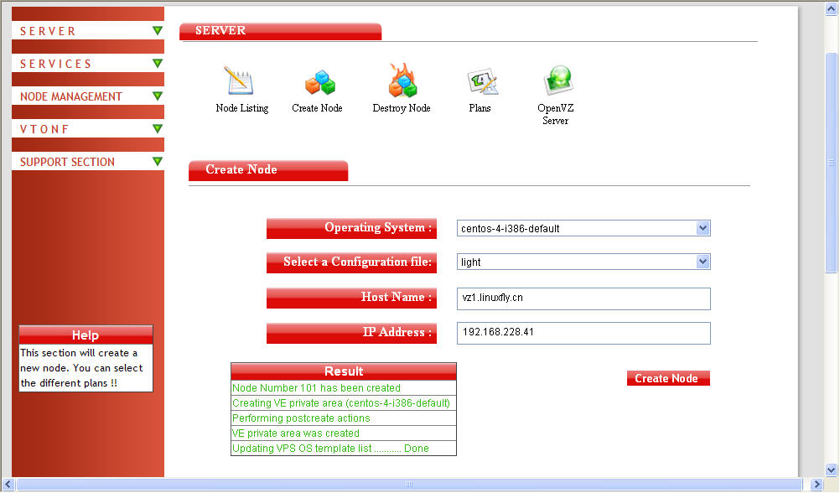The image size is (840, 493).
Task: Click the IP Address input field
Action: pos(583,333)
